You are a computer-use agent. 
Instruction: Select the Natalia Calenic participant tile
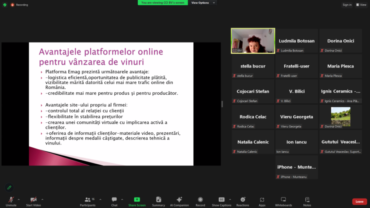tap(253, 142)
